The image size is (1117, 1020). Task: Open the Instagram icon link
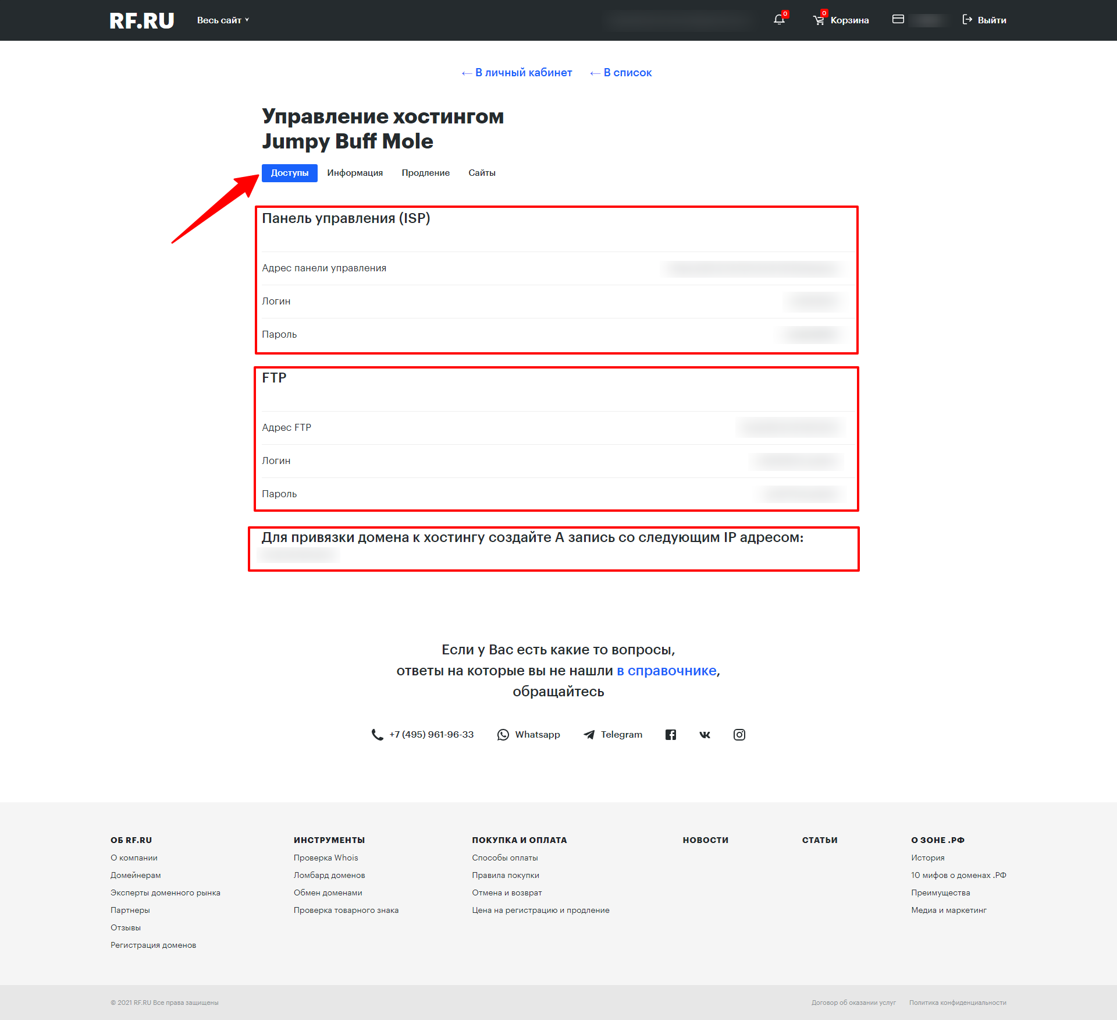pyautogui.click(x=739, y=735)
